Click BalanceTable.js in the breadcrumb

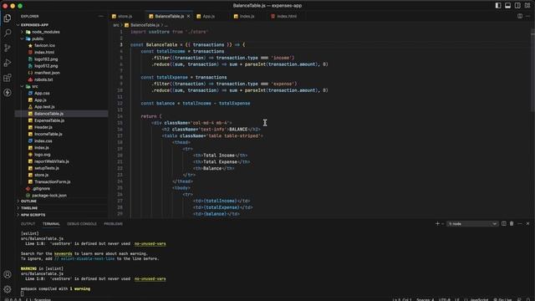coord(145,25)
